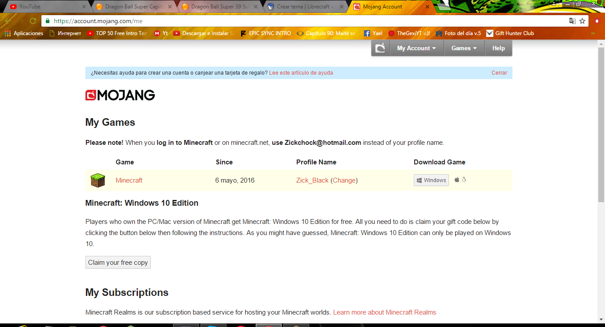Open Descargar e Instalar bookmark
605x327 pixels.
pos(203,33)
